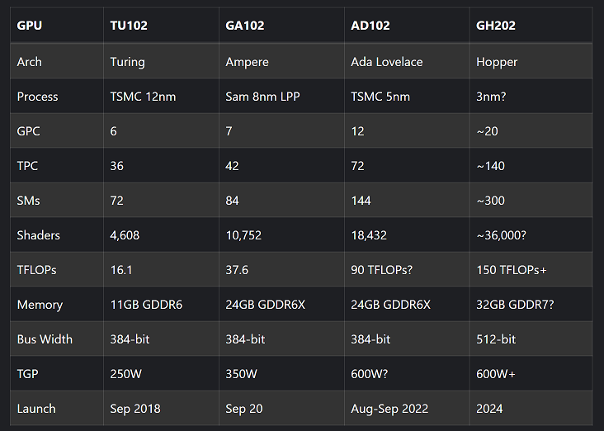This screenshot has height=431, width=604.
Task: Click the Ada Lovelace architecture cell
Action: [387, 62]
